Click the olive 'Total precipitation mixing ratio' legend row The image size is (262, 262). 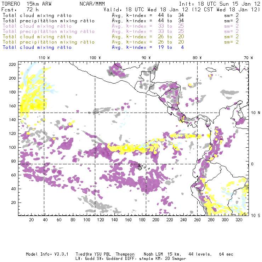click(x=49, y=42)
